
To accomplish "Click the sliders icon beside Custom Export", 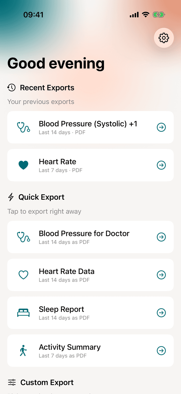I will 11,382.
